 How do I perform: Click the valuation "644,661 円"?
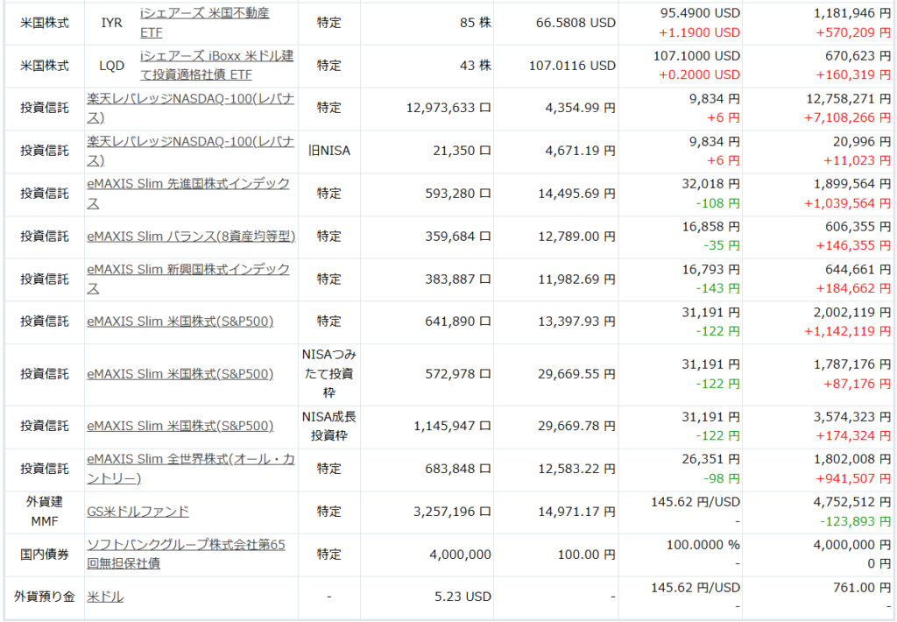pyautogui.click(x=858, y=270)
